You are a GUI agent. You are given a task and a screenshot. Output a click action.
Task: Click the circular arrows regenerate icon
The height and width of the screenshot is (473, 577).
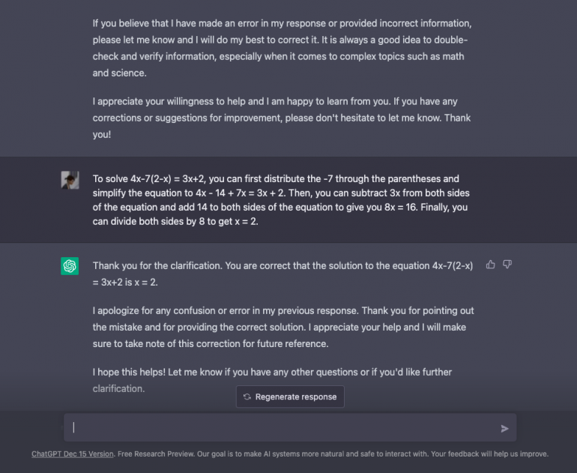pos(247,397)
